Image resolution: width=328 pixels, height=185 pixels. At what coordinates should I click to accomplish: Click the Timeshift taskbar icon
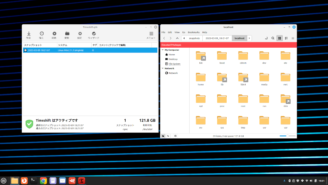(82, 181)
